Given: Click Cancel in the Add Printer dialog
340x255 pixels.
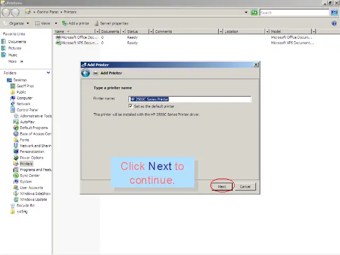Looking at the screenshot, I should pyautogui.click(x=245, y=186).
